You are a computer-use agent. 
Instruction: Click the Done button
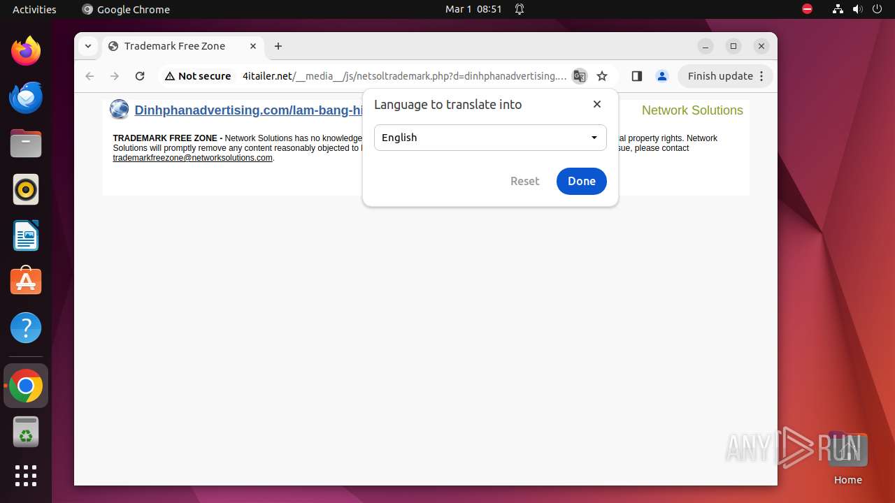tap(581, 181)
